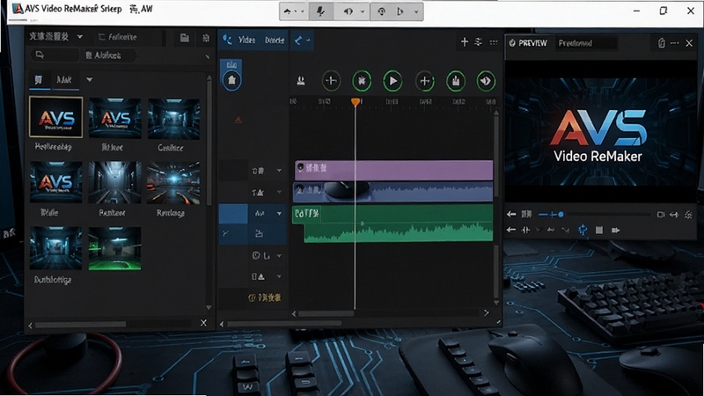The width and height of the screenshot is (704, 396).
Task: Select the second AVS thumbnail in the top row
Action: pyautogui.click(x=115, y=118)
